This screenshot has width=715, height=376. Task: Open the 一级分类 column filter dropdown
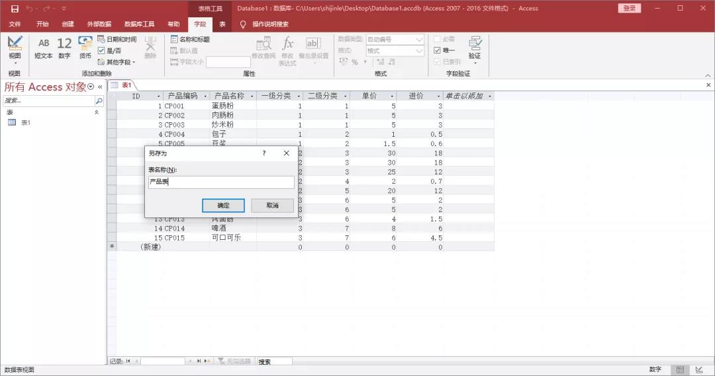tap(299, 96)
